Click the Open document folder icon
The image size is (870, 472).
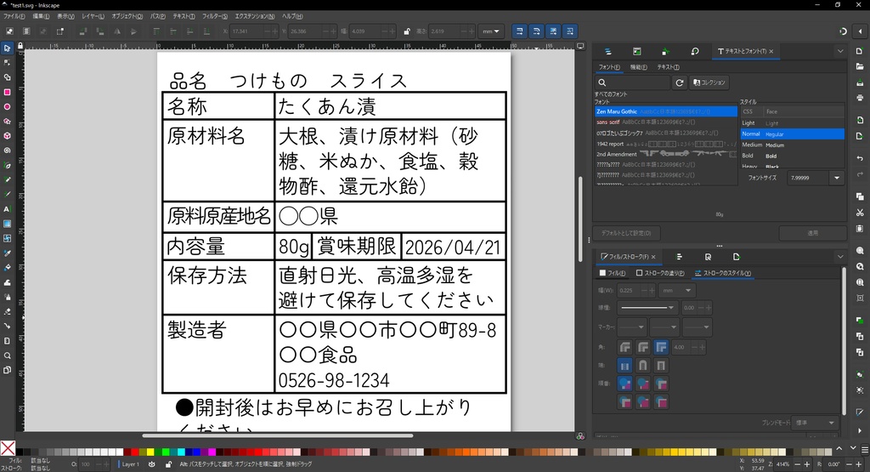pyautogui.click(x=860, y=66)
